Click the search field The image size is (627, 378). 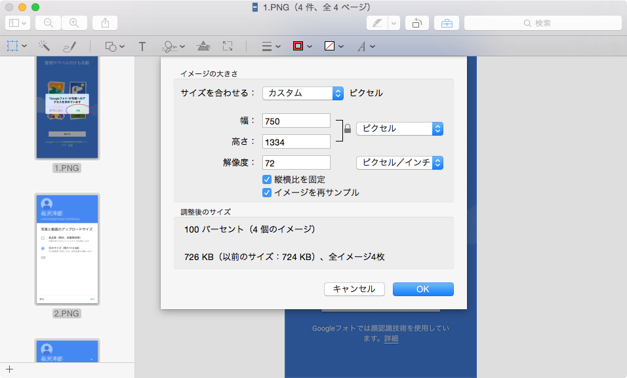click(542, 23)
